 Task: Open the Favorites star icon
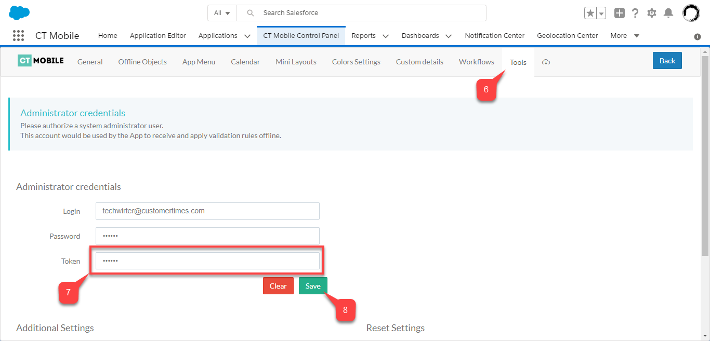coord(590,13)
